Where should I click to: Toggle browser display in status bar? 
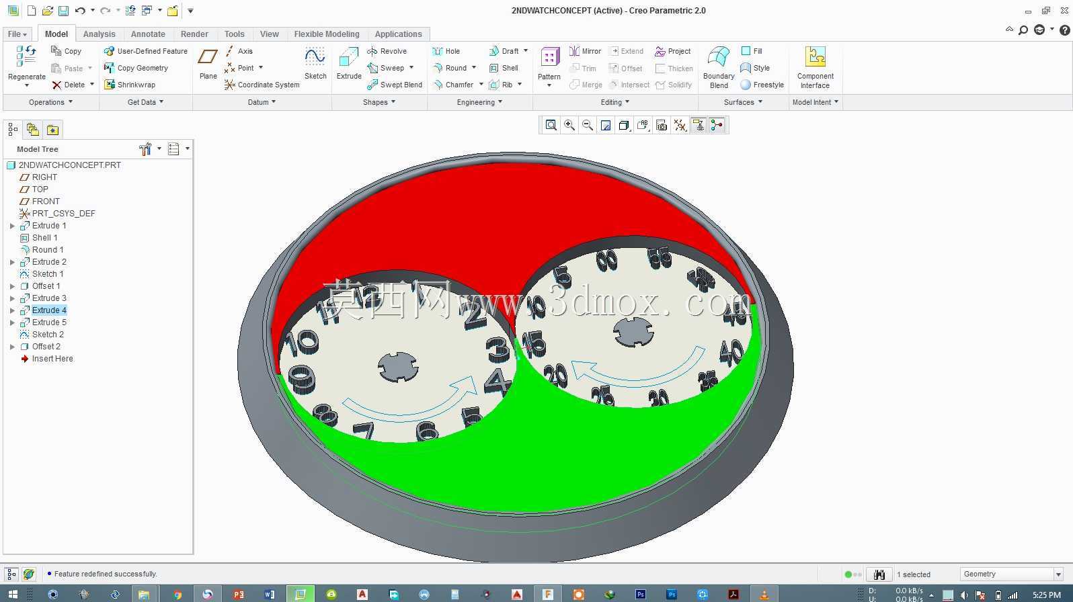click(29, 574)
